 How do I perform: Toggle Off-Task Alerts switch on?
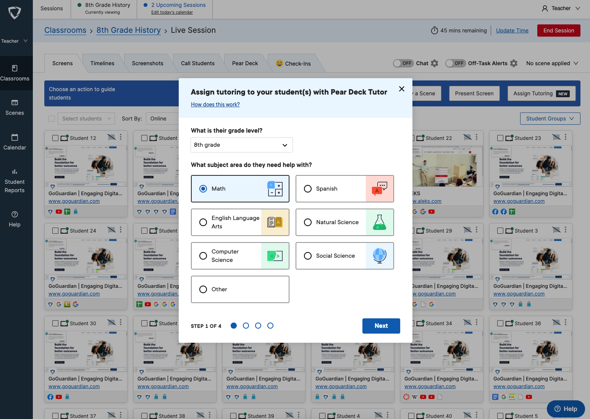point(456,63)
